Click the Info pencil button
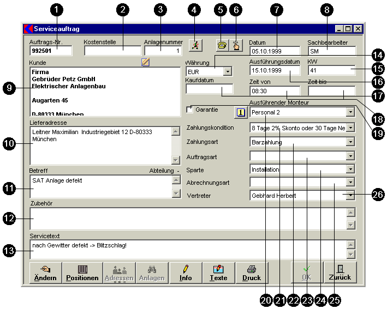This screenshot has width=387, height=309. (x=186, y=272)
